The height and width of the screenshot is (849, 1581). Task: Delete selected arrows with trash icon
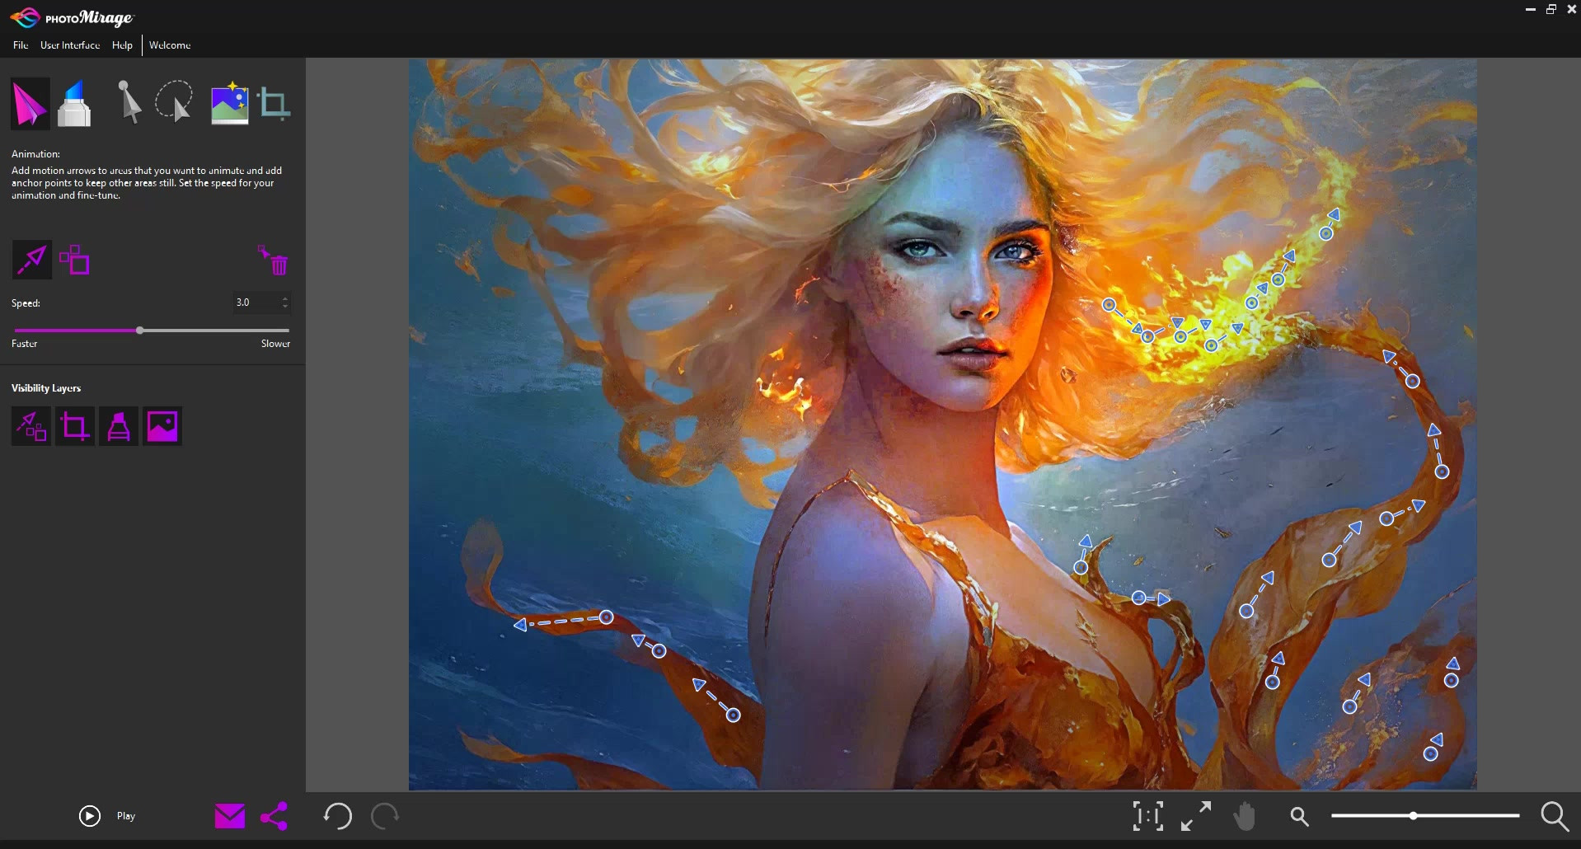274,260
